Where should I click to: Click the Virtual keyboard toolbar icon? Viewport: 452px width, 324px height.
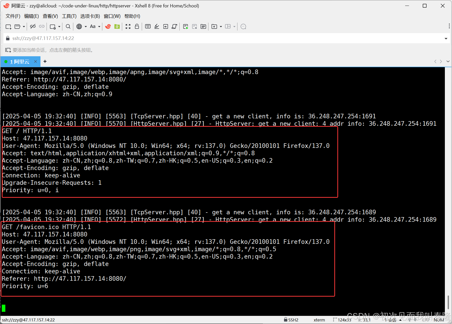tap(148, 26)
